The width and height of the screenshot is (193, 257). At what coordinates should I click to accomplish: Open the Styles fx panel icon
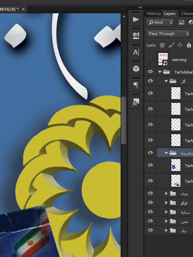click(136, 102)
